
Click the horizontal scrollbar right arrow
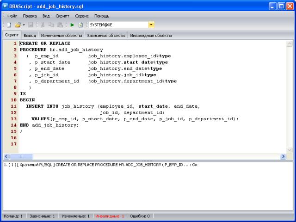(283, 157)
